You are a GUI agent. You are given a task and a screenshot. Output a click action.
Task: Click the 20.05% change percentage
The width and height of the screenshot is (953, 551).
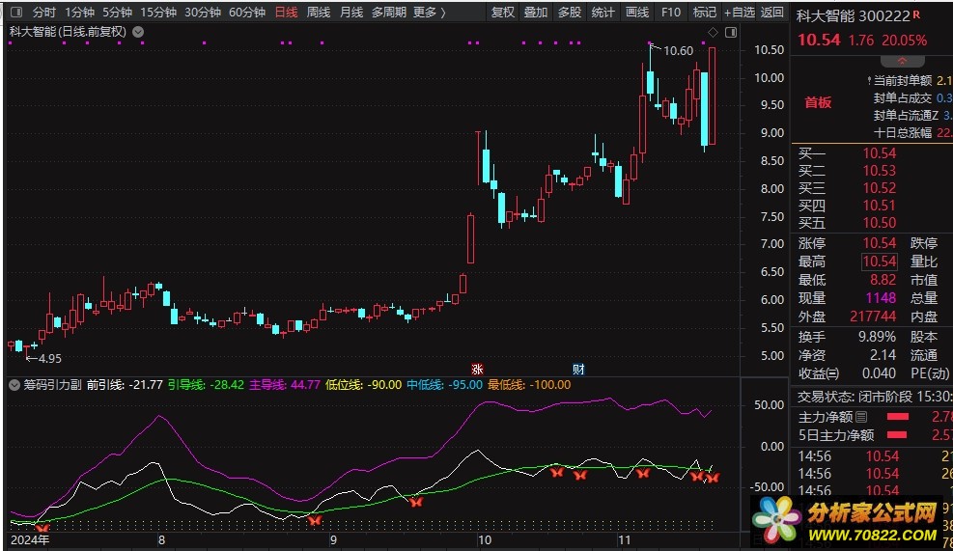click(x=905, y=41)
